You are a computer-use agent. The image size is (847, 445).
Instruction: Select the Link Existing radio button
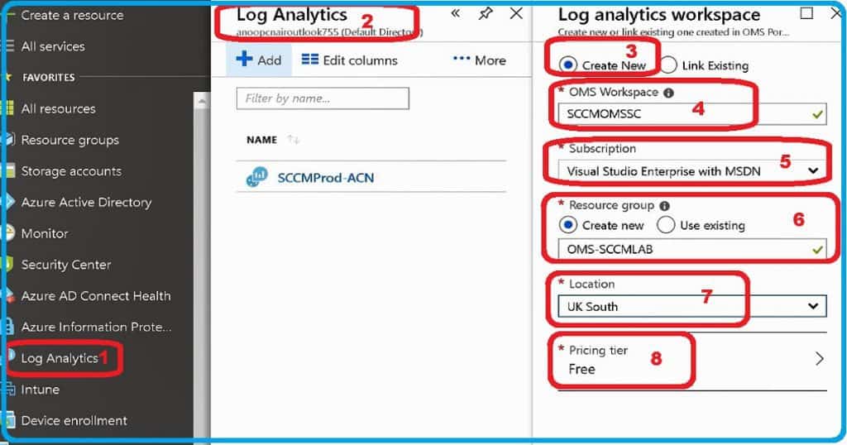pos(668,65)
